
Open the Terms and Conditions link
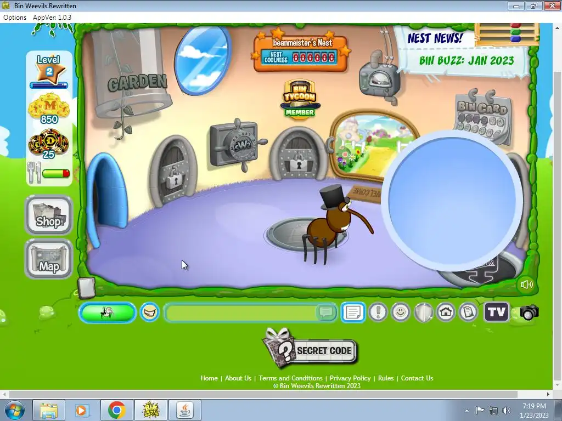click(290, 378)
